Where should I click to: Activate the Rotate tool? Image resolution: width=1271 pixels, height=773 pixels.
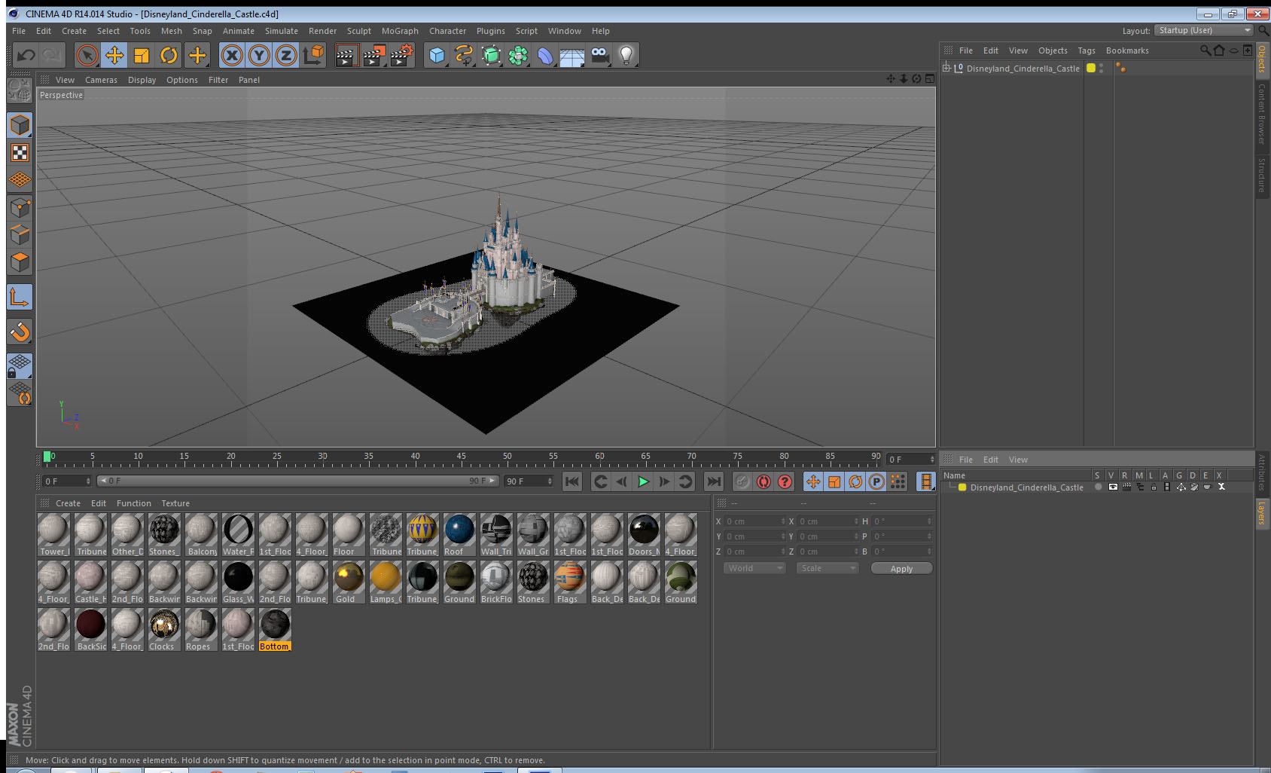click(169, 55)
